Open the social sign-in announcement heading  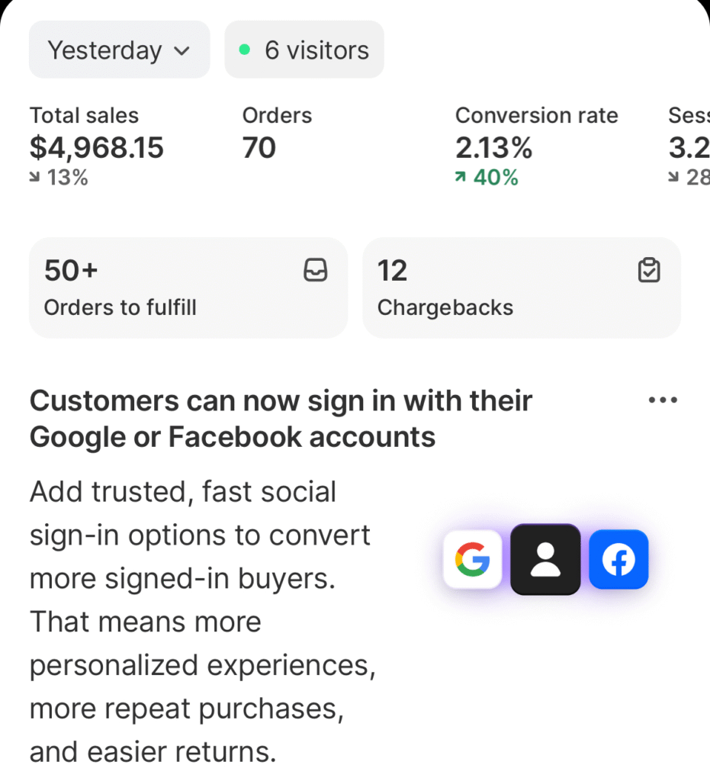tap(281, 419)
